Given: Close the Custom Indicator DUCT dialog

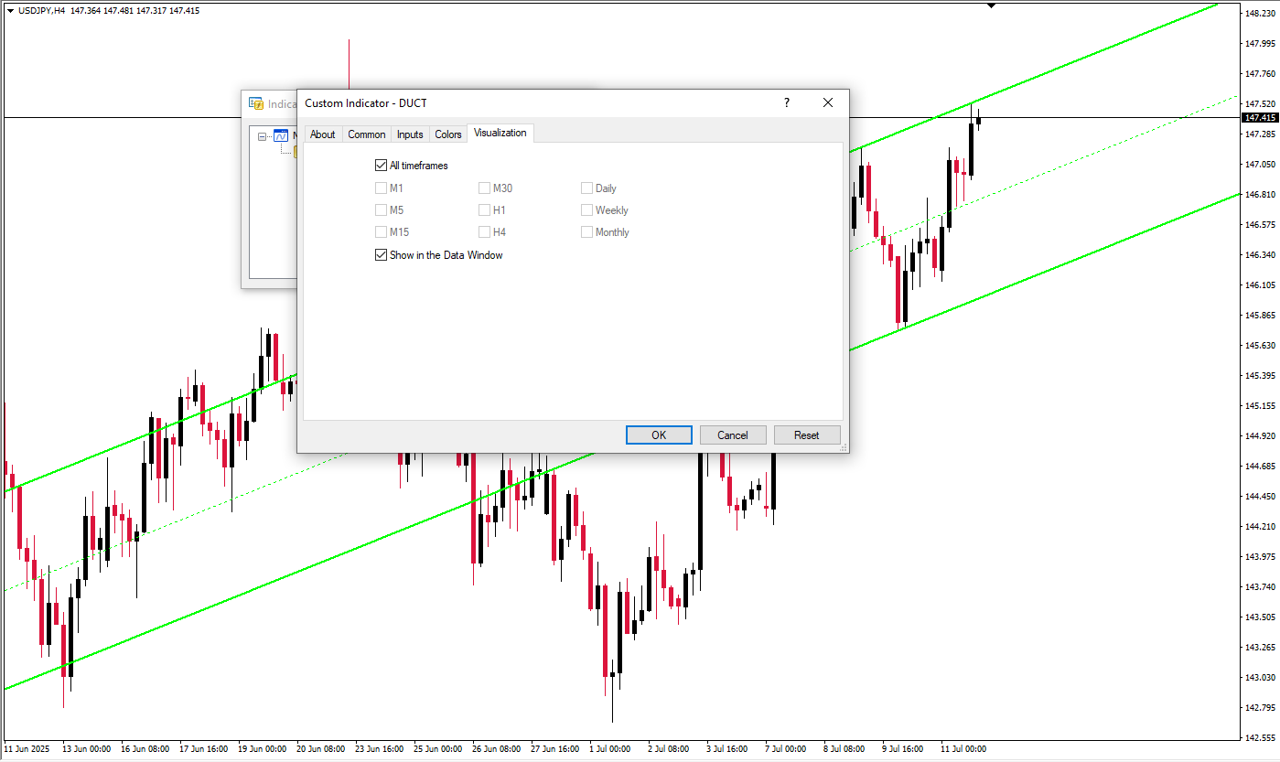Looking at the screenshot, I should pyautogui.click(x=828, y=103).
